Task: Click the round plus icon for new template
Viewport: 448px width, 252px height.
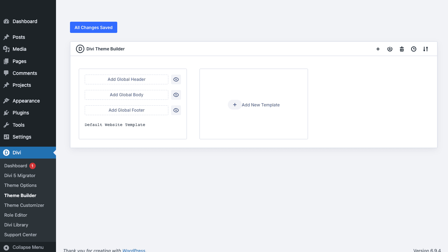Action: pyautogui.click(x=235, y=105)
